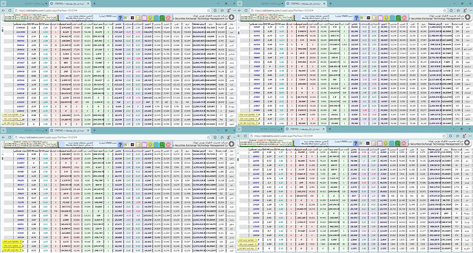Expand tab search chevron in top-left window
473x253 pixels.
tap(3, 3)
